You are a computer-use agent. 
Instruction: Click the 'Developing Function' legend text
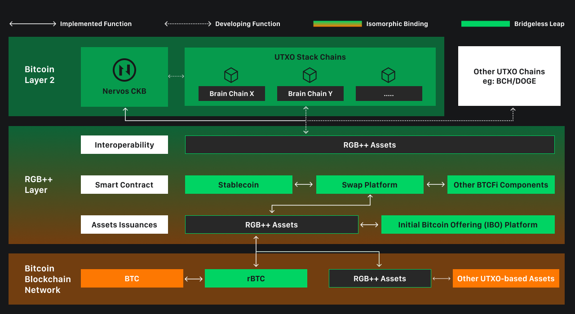tap(248, 24)
